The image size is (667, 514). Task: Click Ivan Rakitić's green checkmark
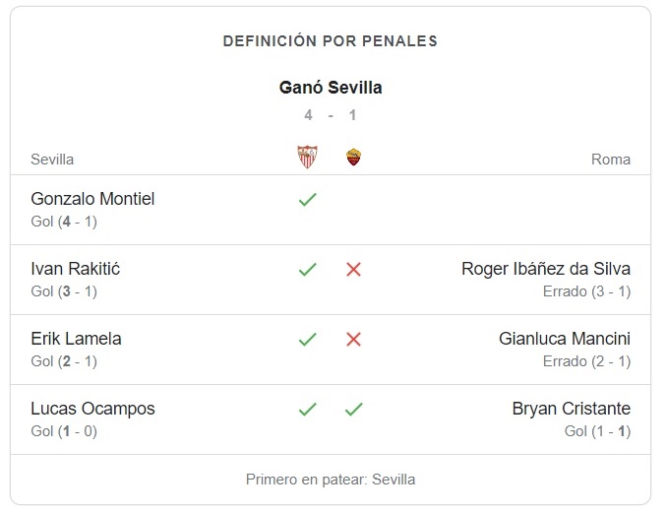tap(308, 269)
